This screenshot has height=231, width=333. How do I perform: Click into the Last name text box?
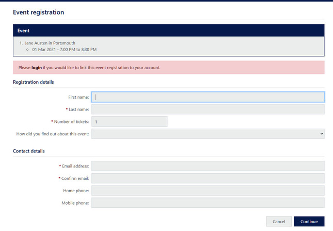(x=208, y=109)
